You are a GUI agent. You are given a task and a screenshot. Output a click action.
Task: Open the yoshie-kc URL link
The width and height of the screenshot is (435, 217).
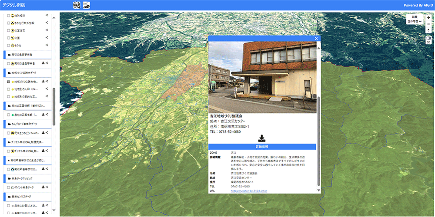coord(249,191)
